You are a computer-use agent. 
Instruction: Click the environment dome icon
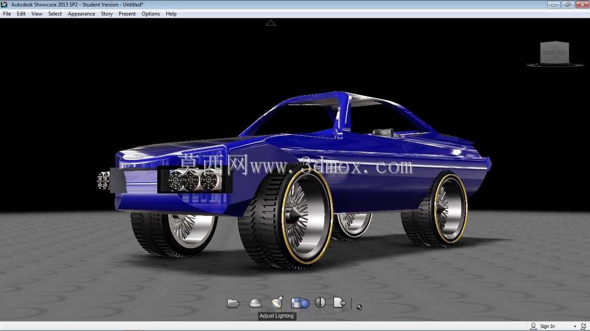255,303
